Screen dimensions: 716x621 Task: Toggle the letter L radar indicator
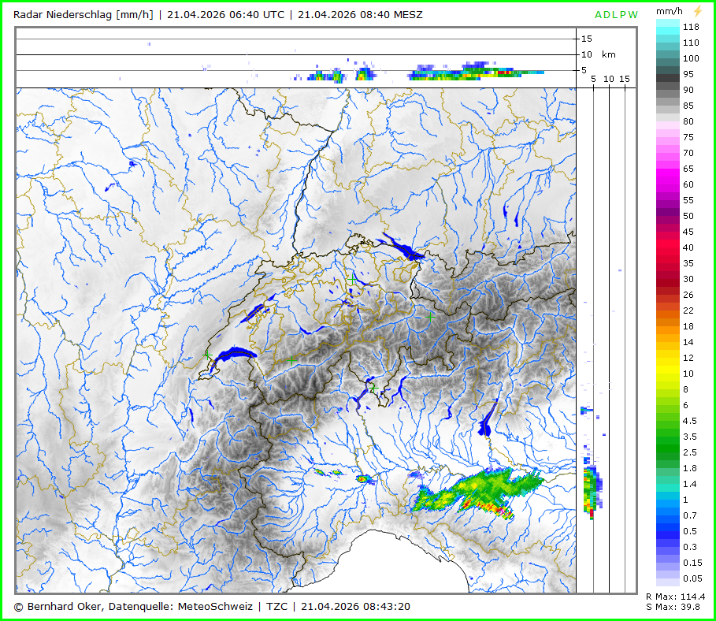click(x=617, y=14)
